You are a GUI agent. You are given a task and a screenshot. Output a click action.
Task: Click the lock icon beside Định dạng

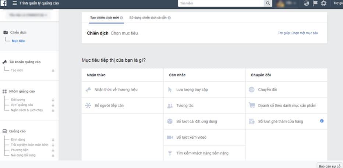click(53, 140)
